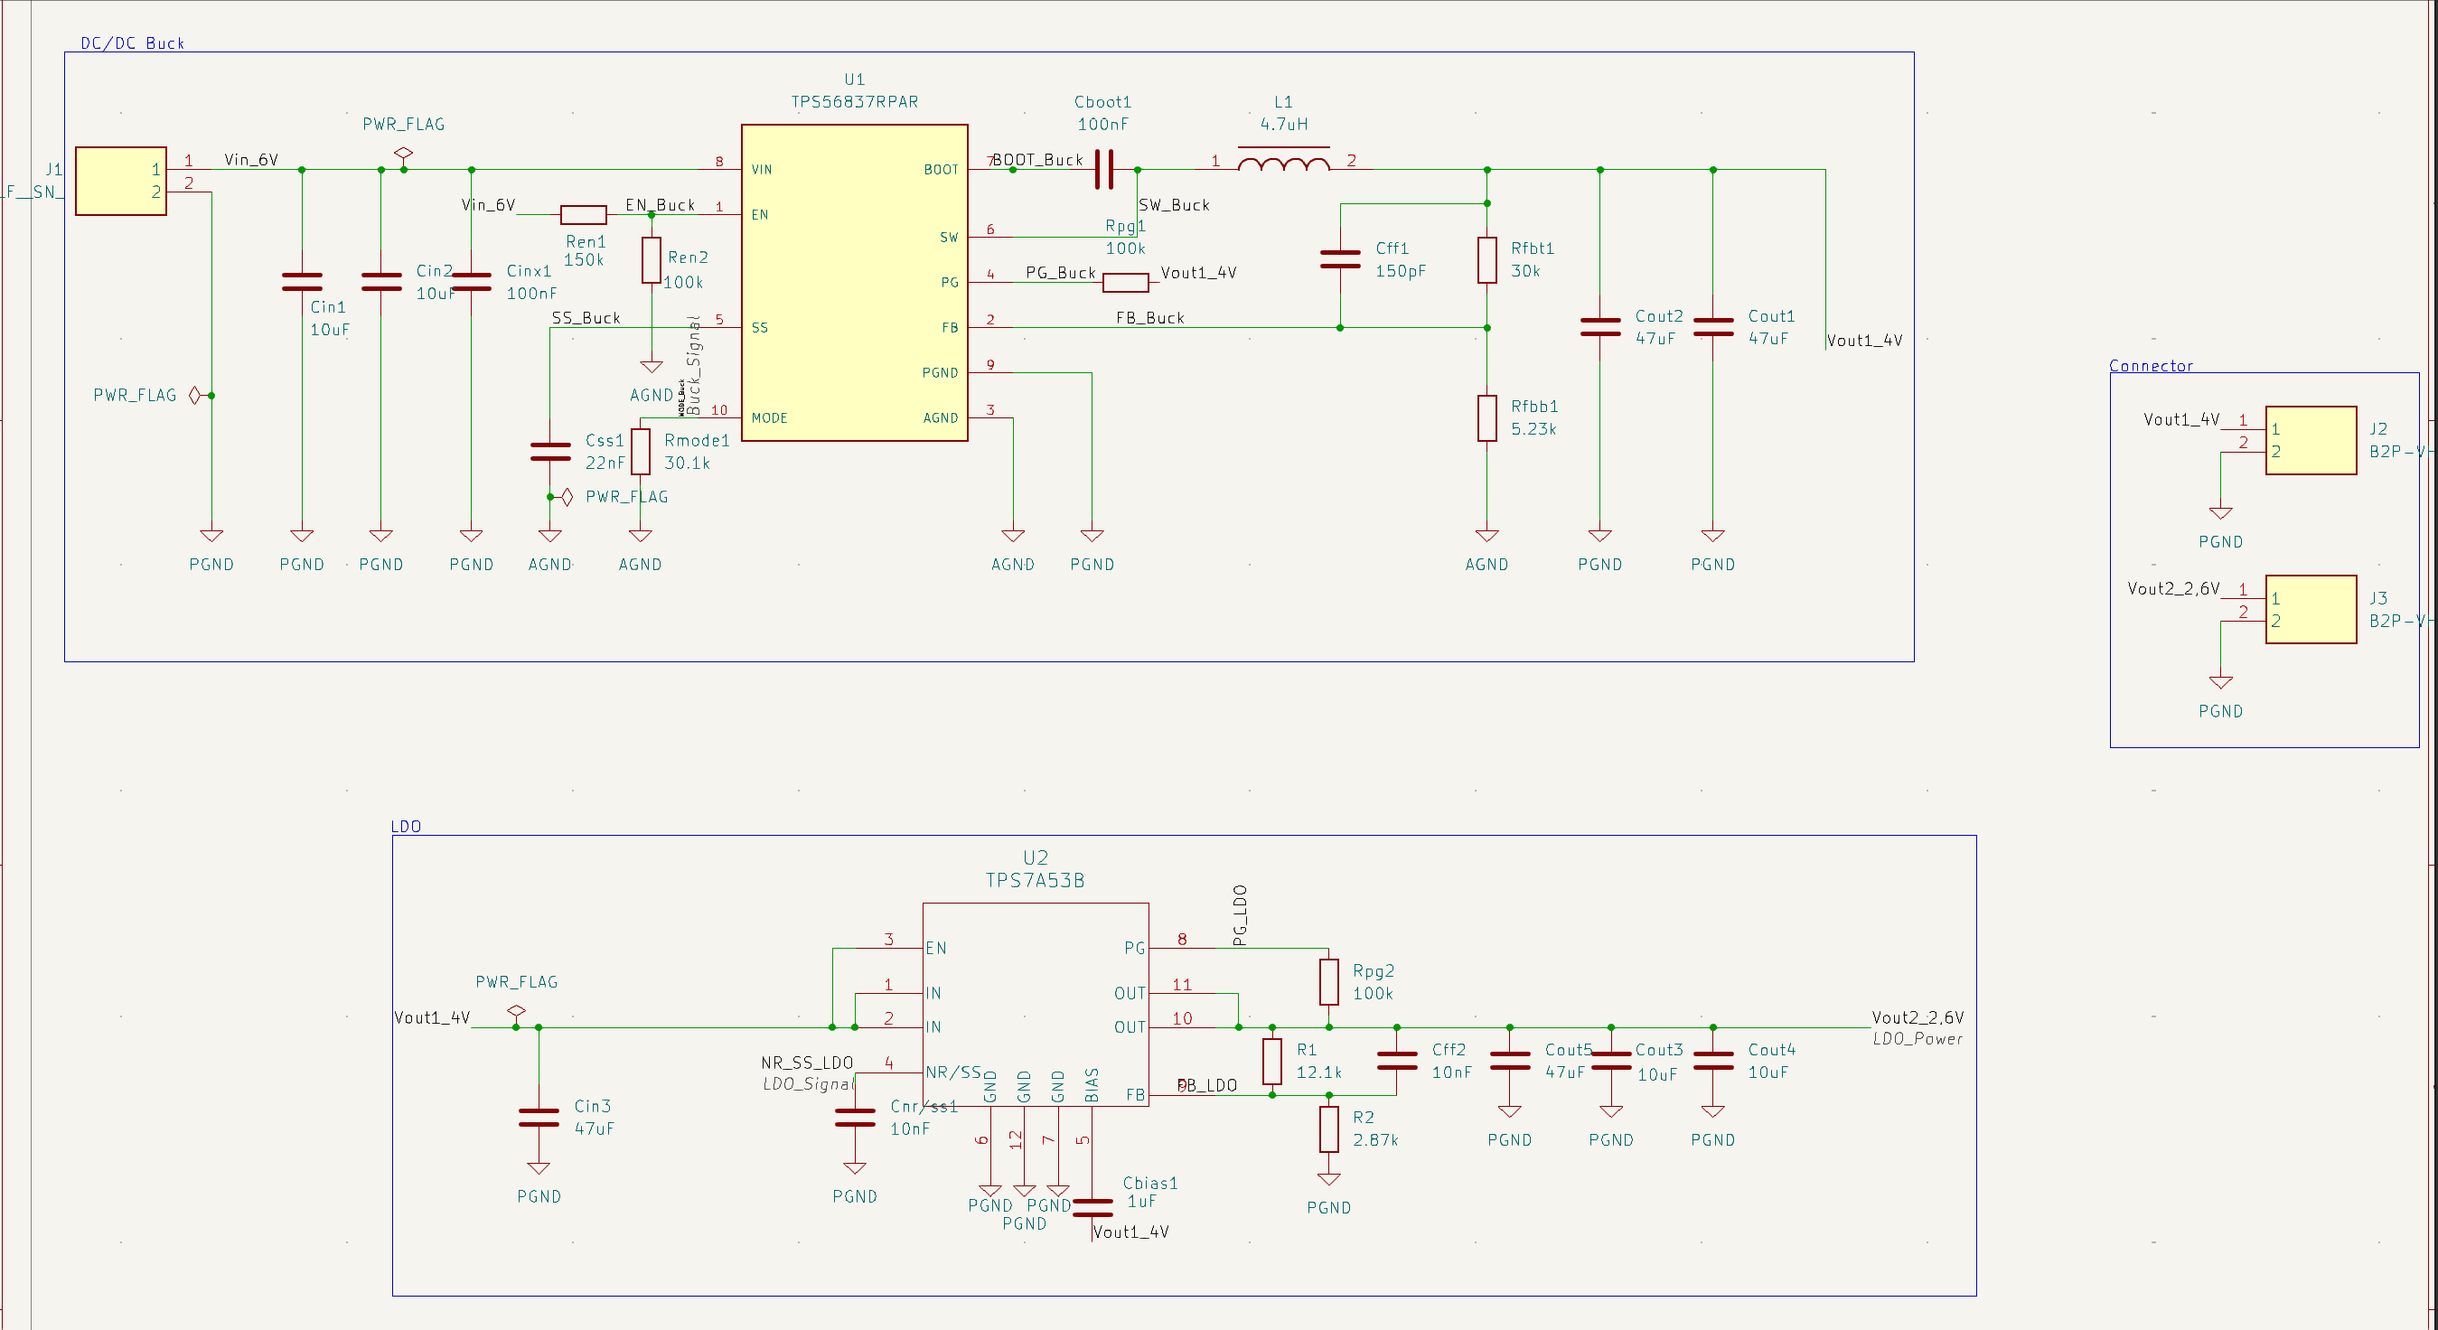This screenshot has width=2438, height=1330.
Task: Click the Cnr/ss1 10nF capacitor symbol
Action: click(855, 1117)
